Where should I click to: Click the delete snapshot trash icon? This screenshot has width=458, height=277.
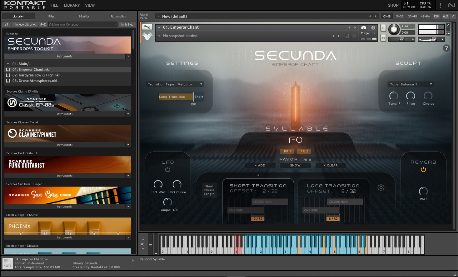354,36
